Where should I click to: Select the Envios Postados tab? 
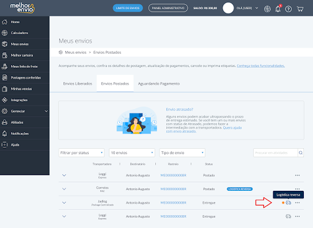(x=115, y=84)
